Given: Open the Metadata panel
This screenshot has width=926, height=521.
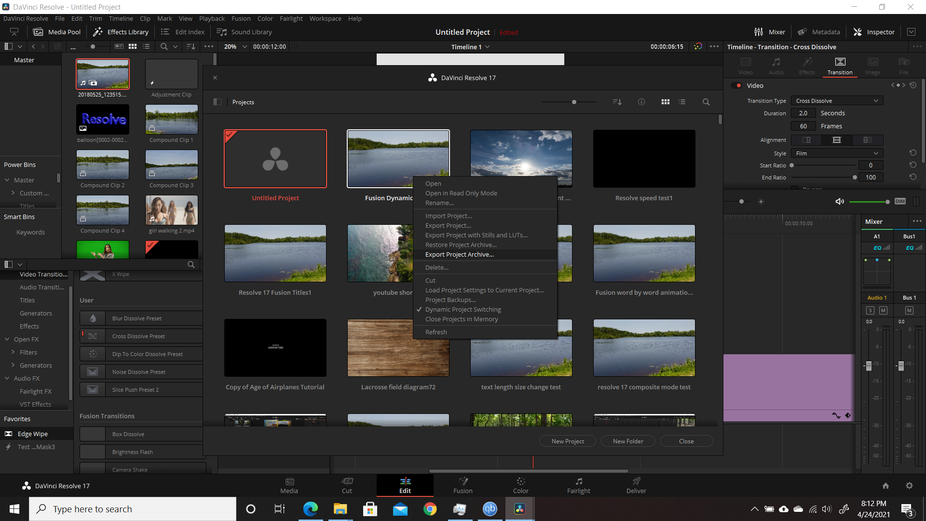Looking at the screenshot, I should [x=818, y=32].
